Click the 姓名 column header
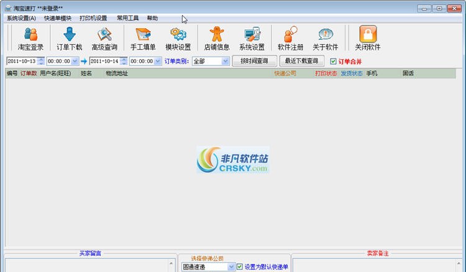 pos(86,73)
